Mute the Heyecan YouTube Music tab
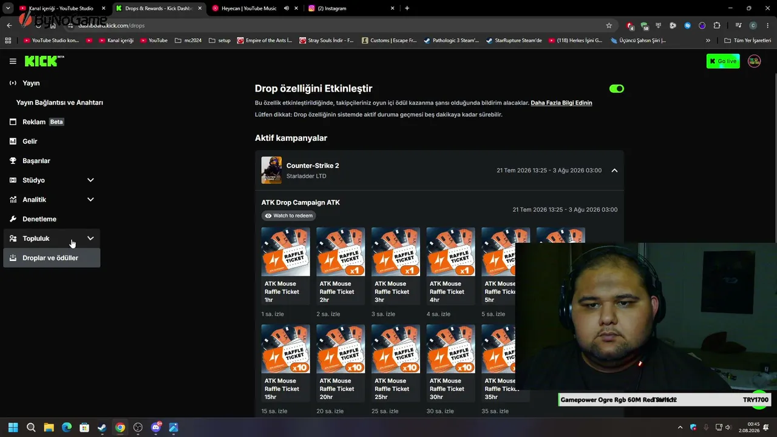The image size is (777, 437). (287, 8)
